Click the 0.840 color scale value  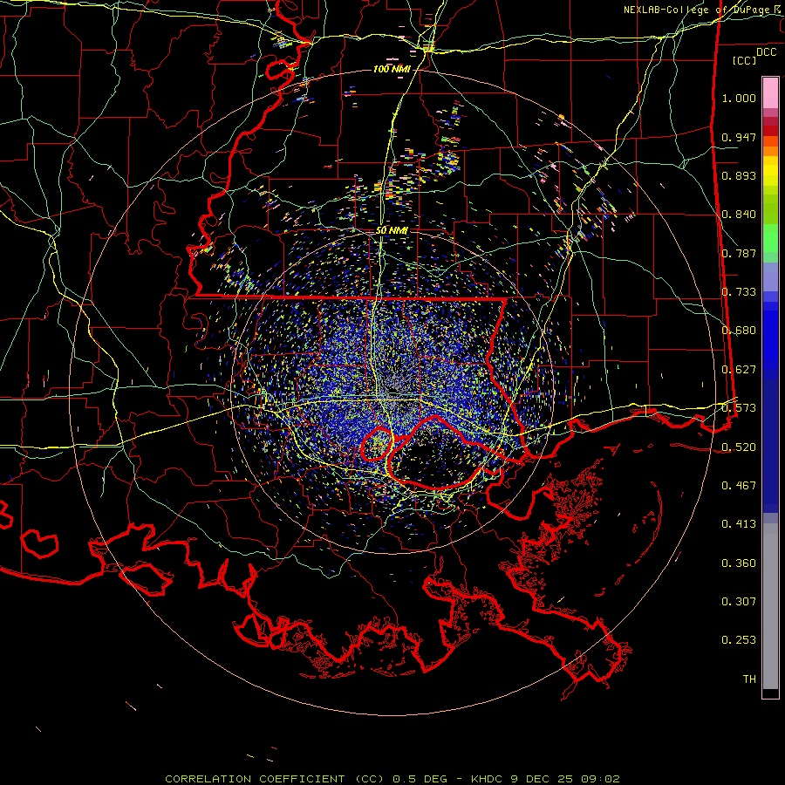pyautogui.click(x=739, y=215)
